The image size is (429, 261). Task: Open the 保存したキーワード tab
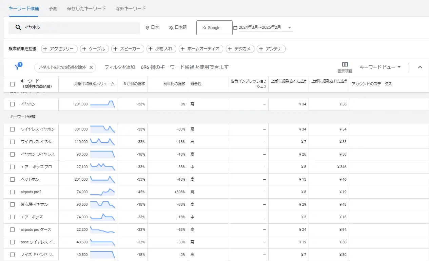click(86, 8)
